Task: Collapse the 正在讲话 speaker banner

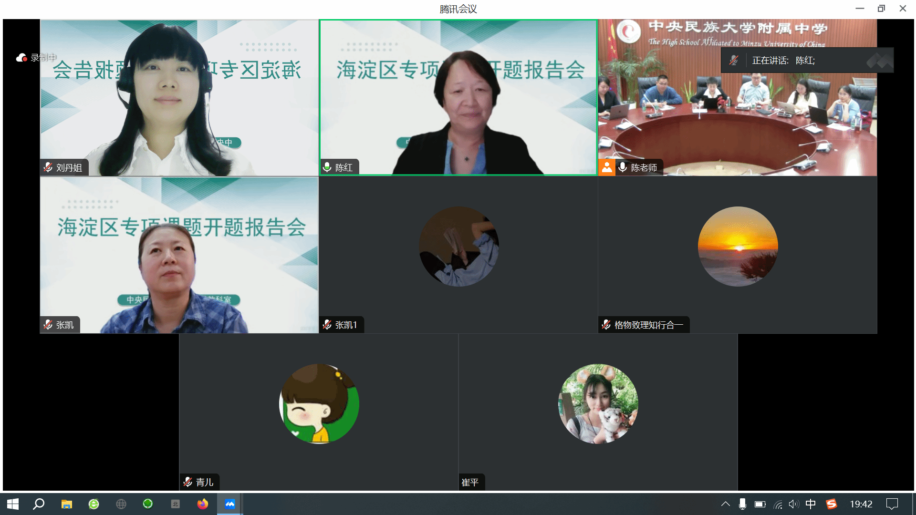Action: 879,61
